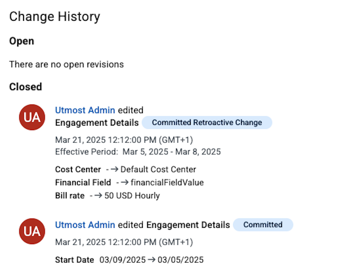The width and height of the screenshot is (341, 278).
Task: Click the Effective Period date range text
Action: coord(171,152)
